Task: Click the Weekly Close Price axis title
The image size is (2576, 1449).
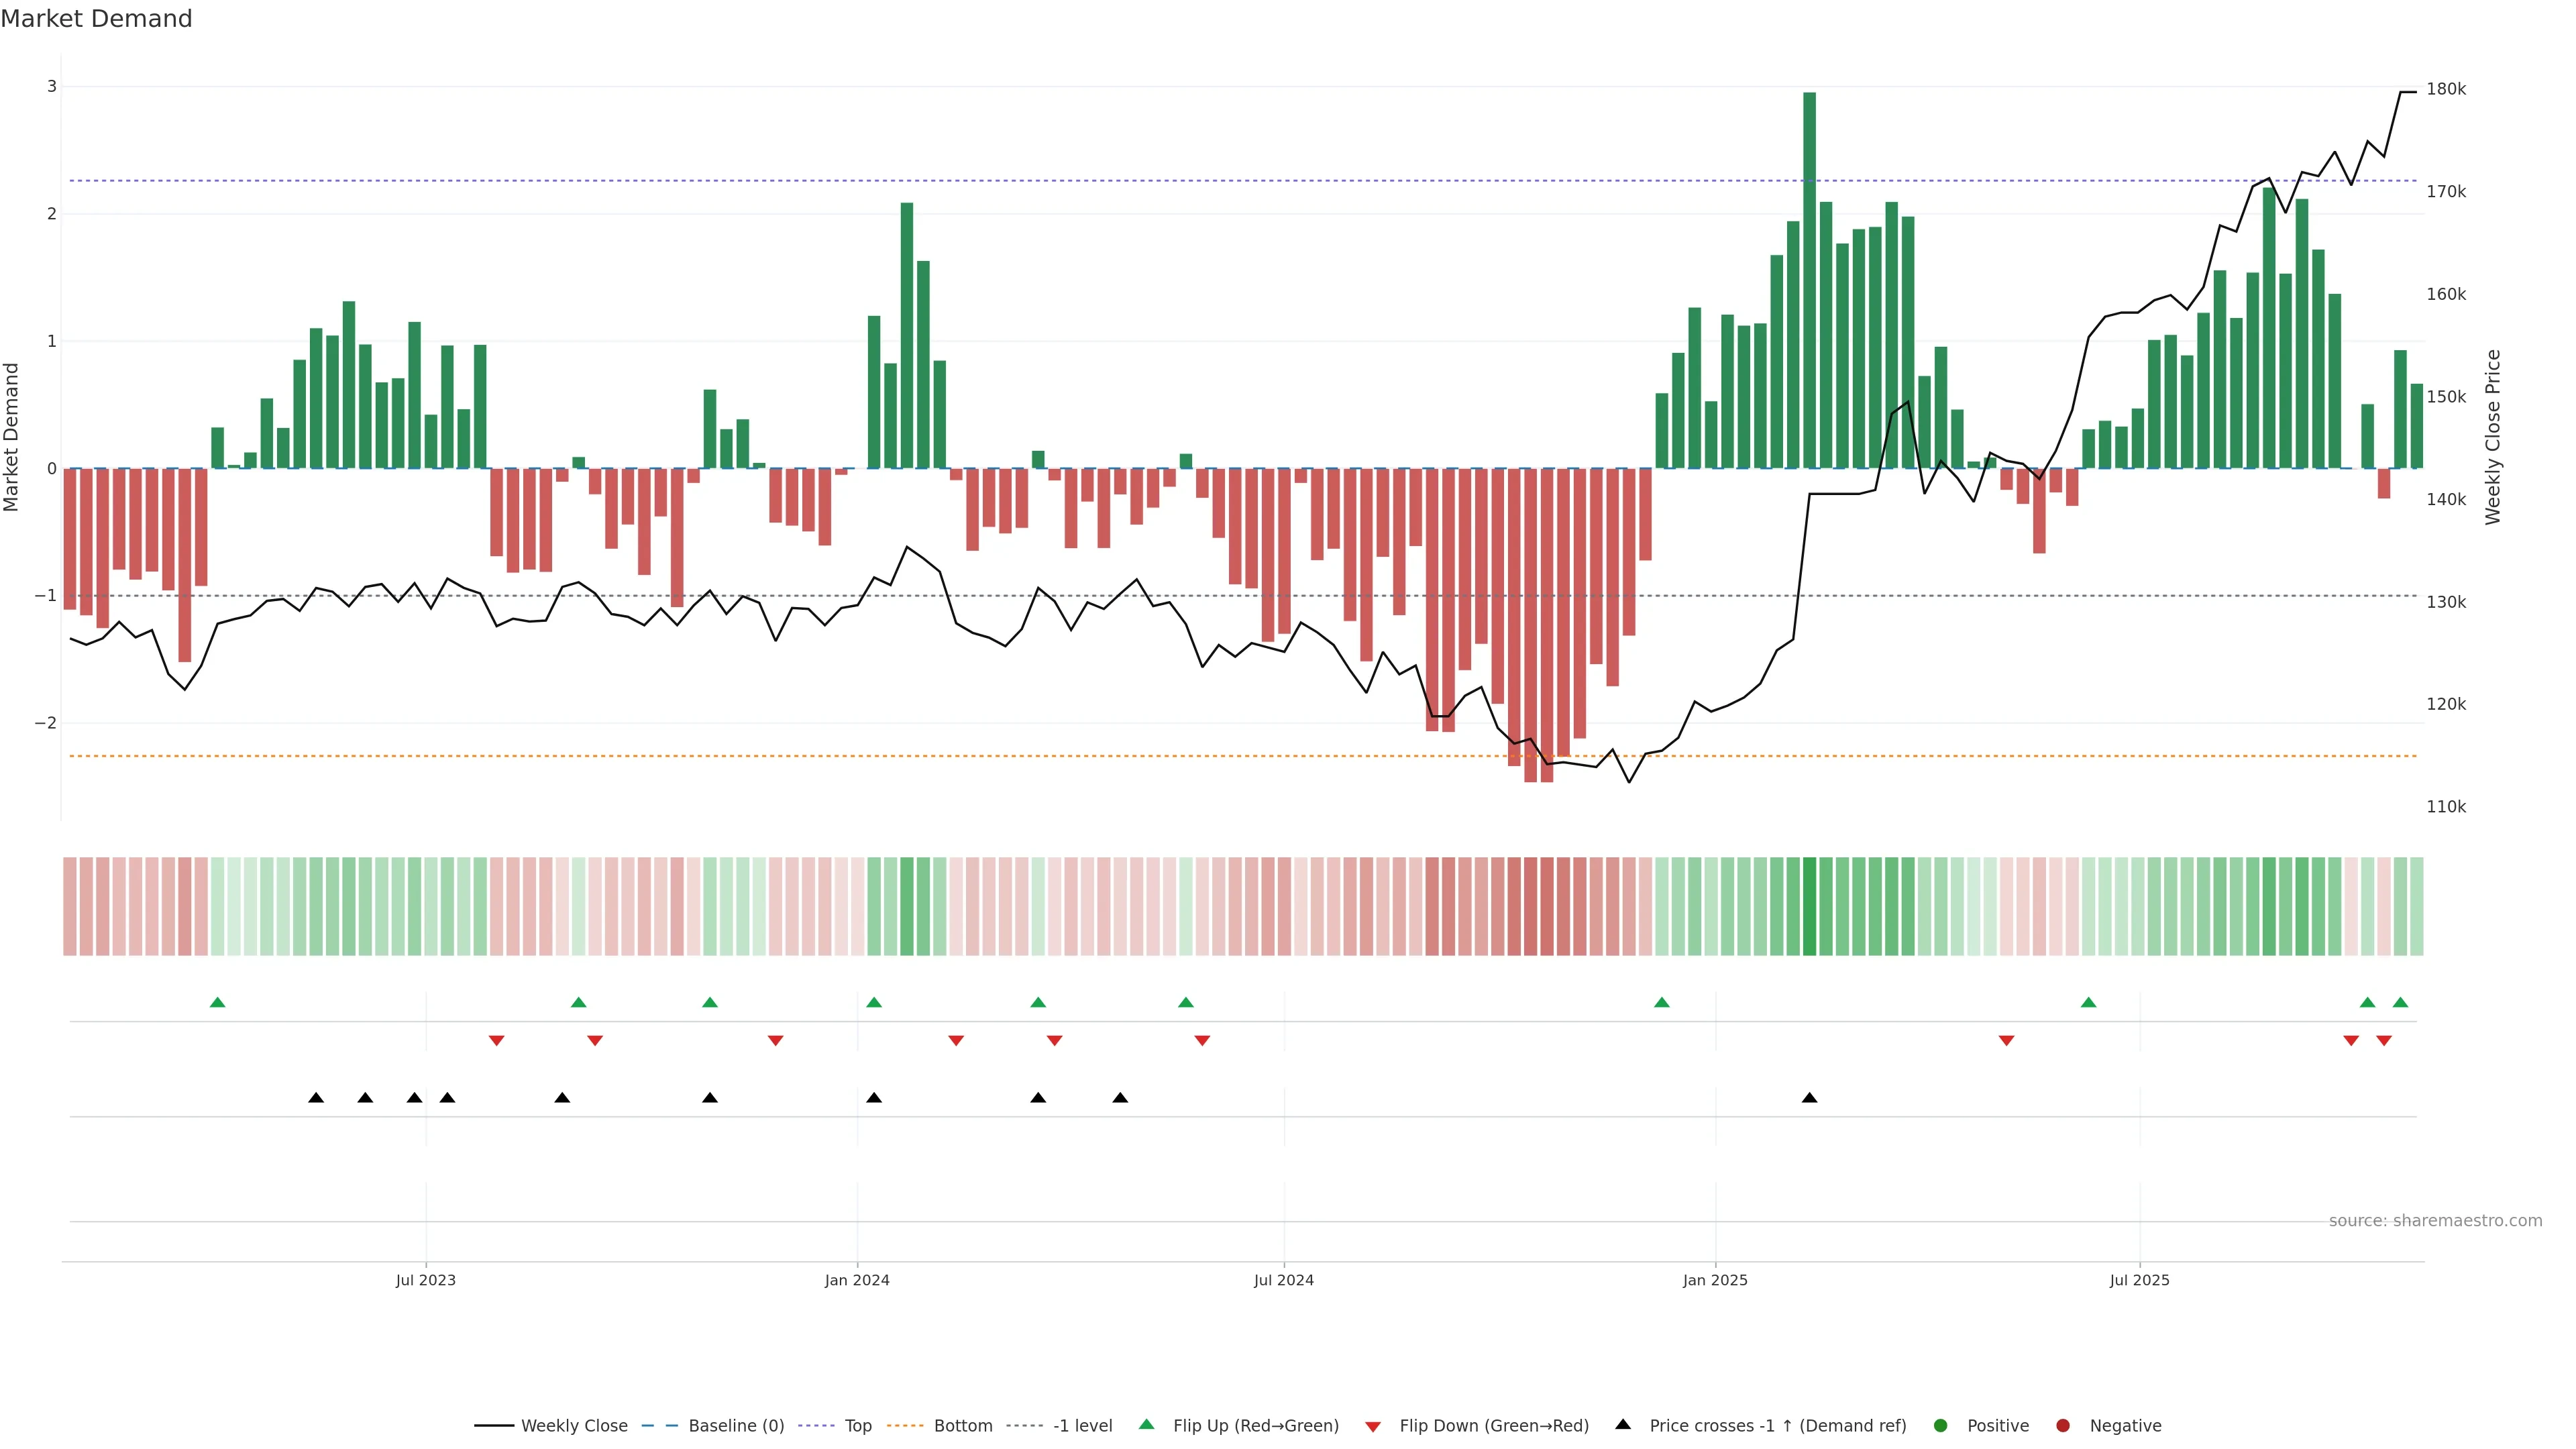Action: pos(2493,437)
